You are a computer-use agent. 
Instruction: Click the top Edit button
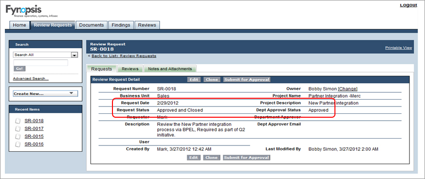[x=194, y=80]
